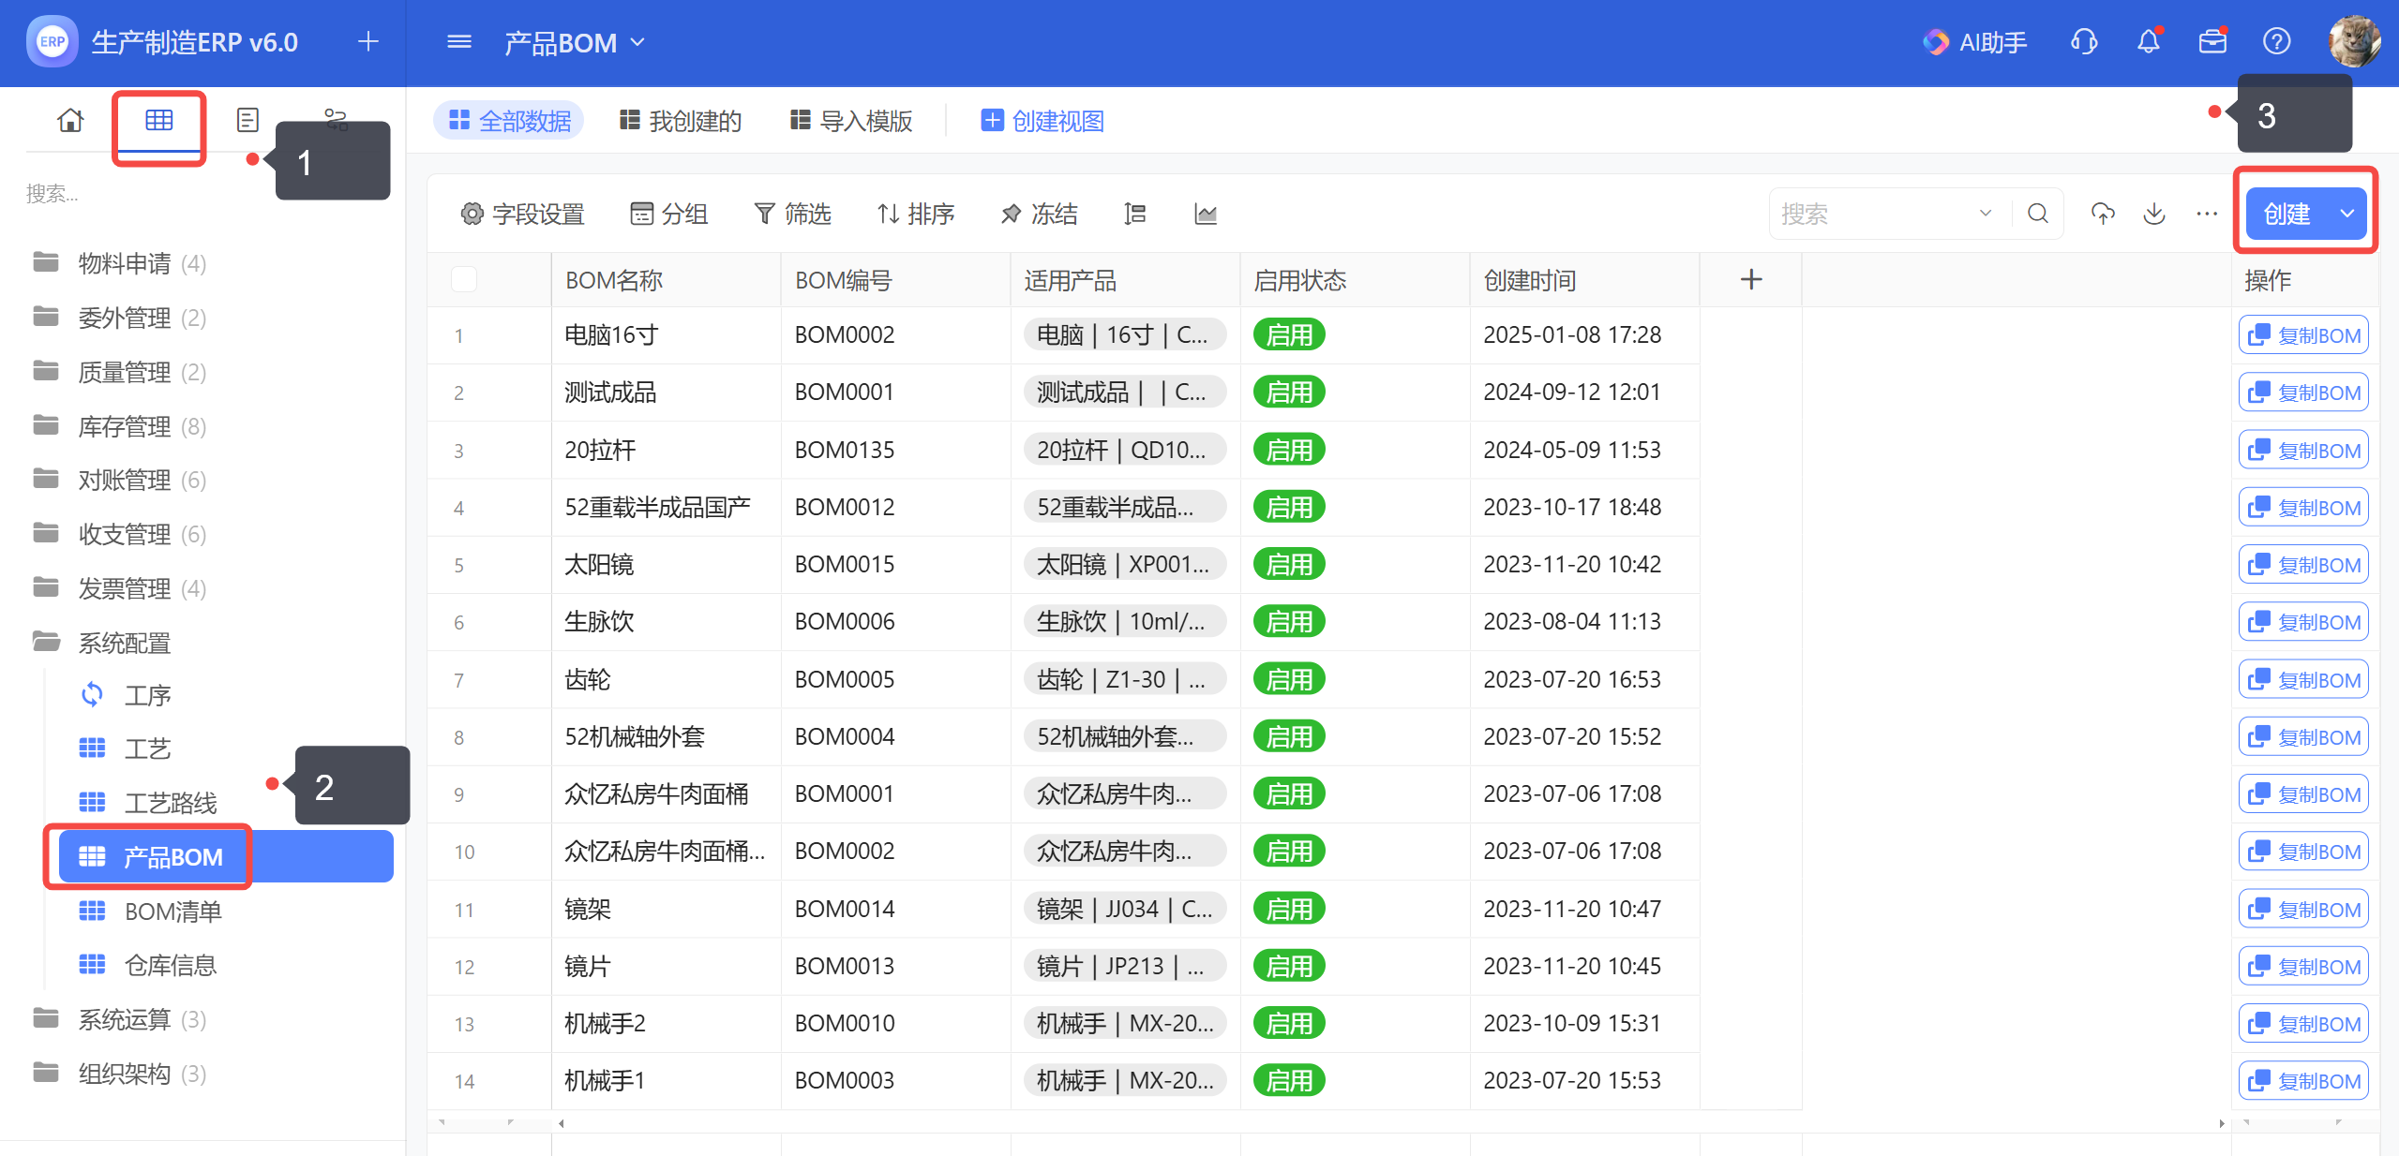
Task: Click the blue 创建 button
Action: point(2287,215)
